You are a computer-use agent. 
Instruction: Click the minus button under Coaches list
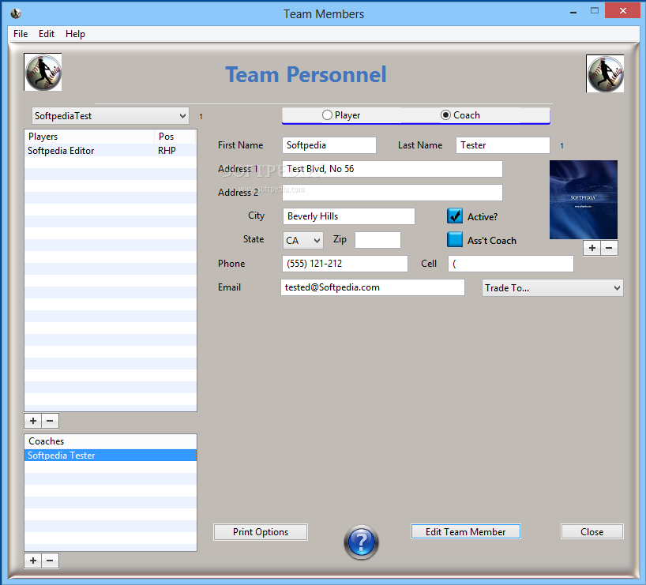[50, 561]
